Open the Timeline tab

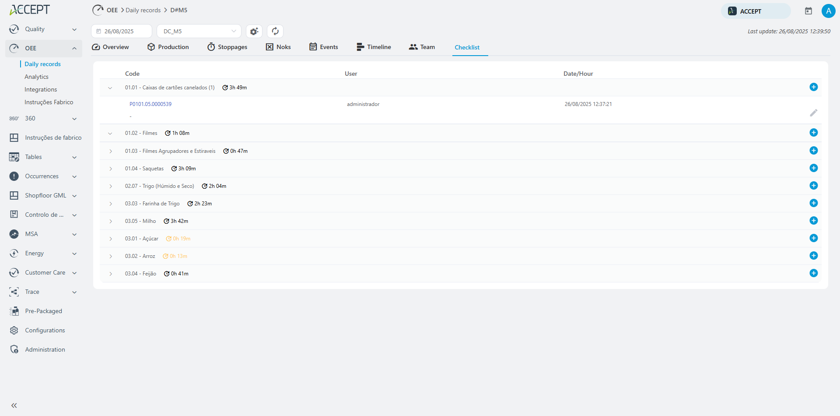374,47
